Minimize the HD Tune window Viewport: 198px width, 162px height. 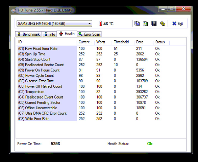coord(163,9)
